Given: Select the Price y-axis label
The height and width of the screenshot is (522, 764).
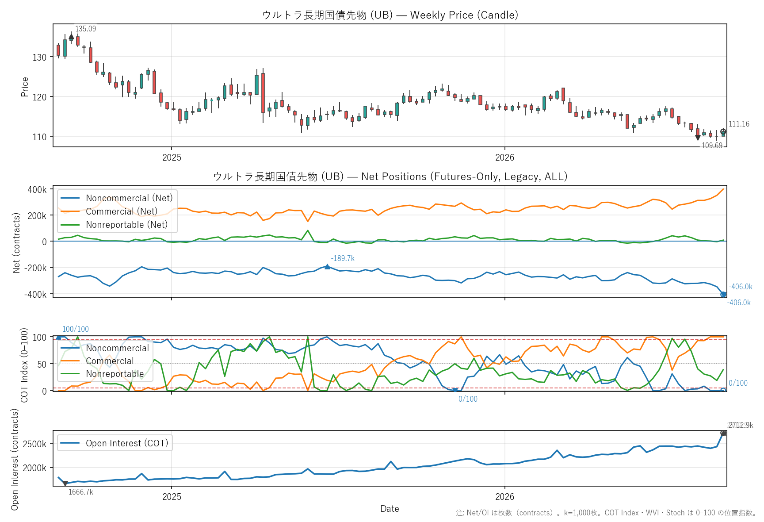Looking at the screenshot, I should (25, 87).
